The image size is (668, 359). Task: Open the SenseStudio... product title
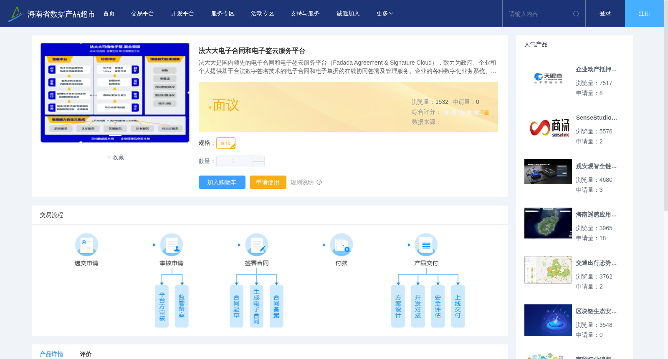[x=596, y=118]
